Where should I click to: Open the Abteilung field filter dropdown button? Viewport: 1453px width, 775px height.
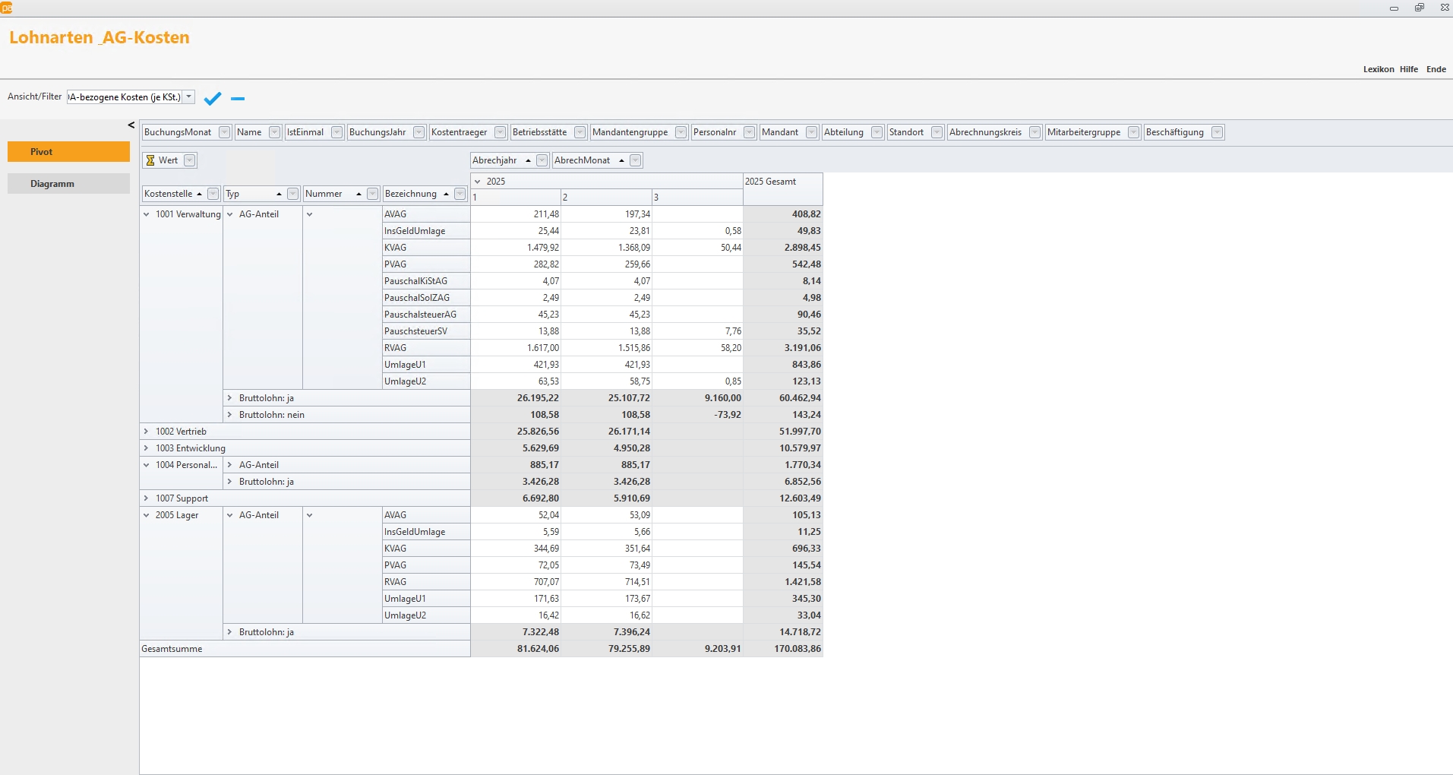pyautogui.click(x=877, y=132)
